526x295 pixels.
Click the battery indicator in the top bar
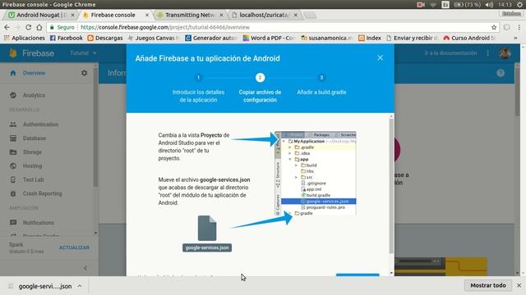468,5
